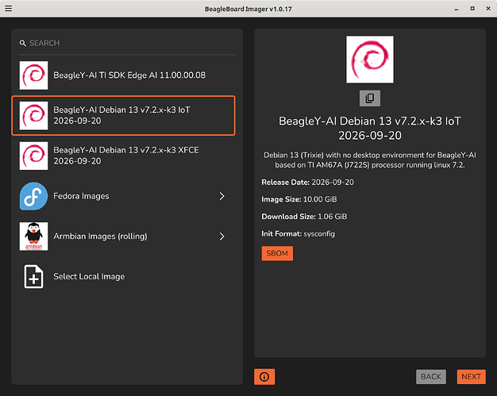The image size is (497, 396).
Task: Click large Debian logo in details panel
Action: point(370,60)
